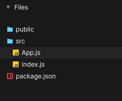Viewport: 122px width, 101px height.
Task: Click the yellow JS icon beside index.js
Action: (x=16, y=64)
